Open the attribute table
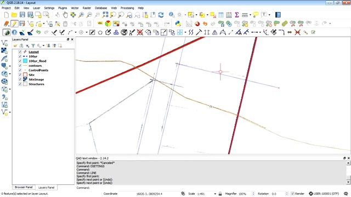The height and width of the screenshot is (197, 351). point(221,15)
